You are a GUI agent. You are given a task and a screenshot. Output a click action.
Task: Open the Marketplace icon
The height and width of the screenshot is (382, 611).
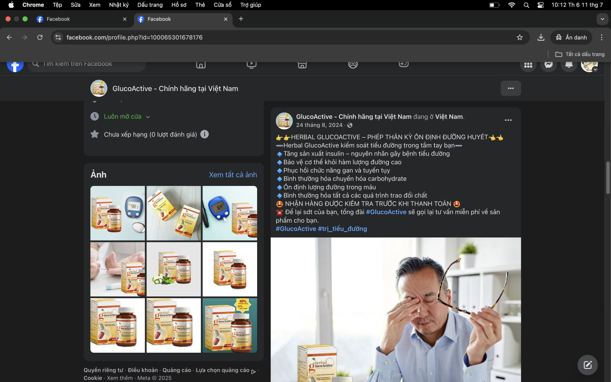point(302,65)
